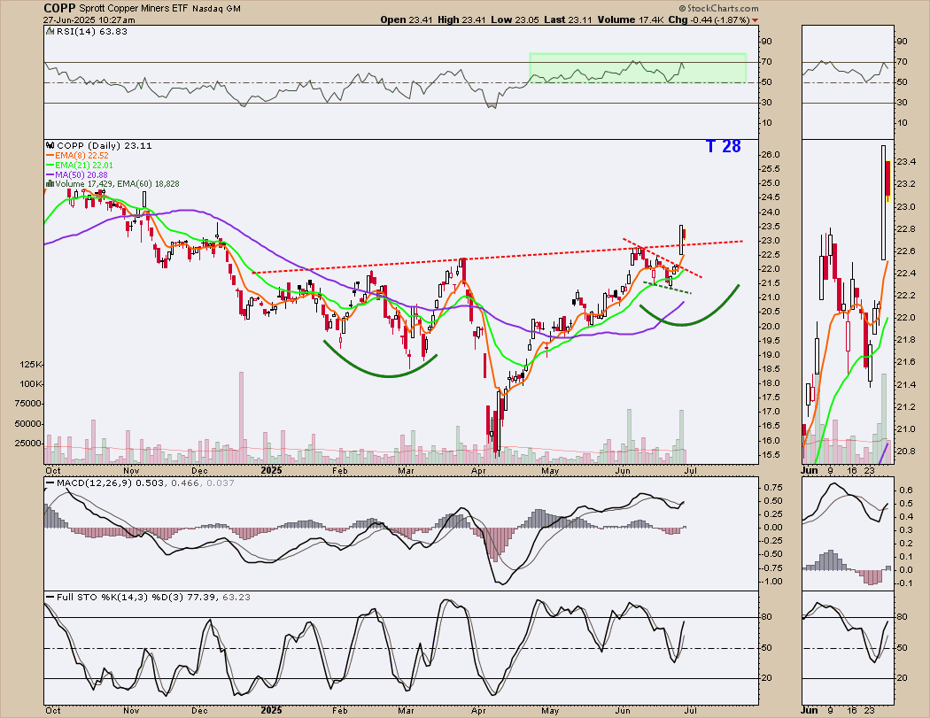Click the 0.6 label on the zoomed MACD panel
This screenshot has height=718, width=930.
[906, 490]
